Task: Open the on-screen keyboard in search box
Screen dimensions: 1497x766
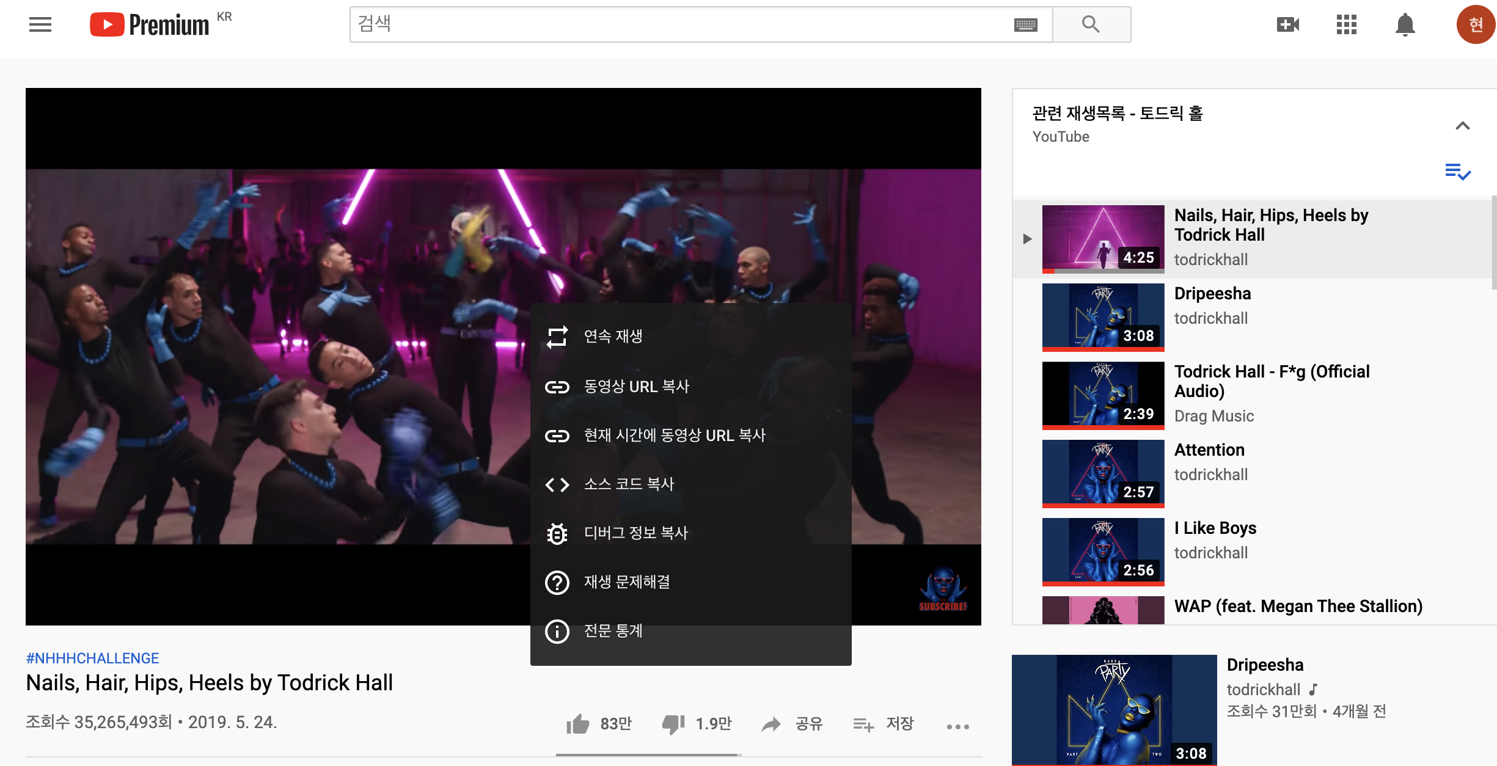Action: [1025, 24]
